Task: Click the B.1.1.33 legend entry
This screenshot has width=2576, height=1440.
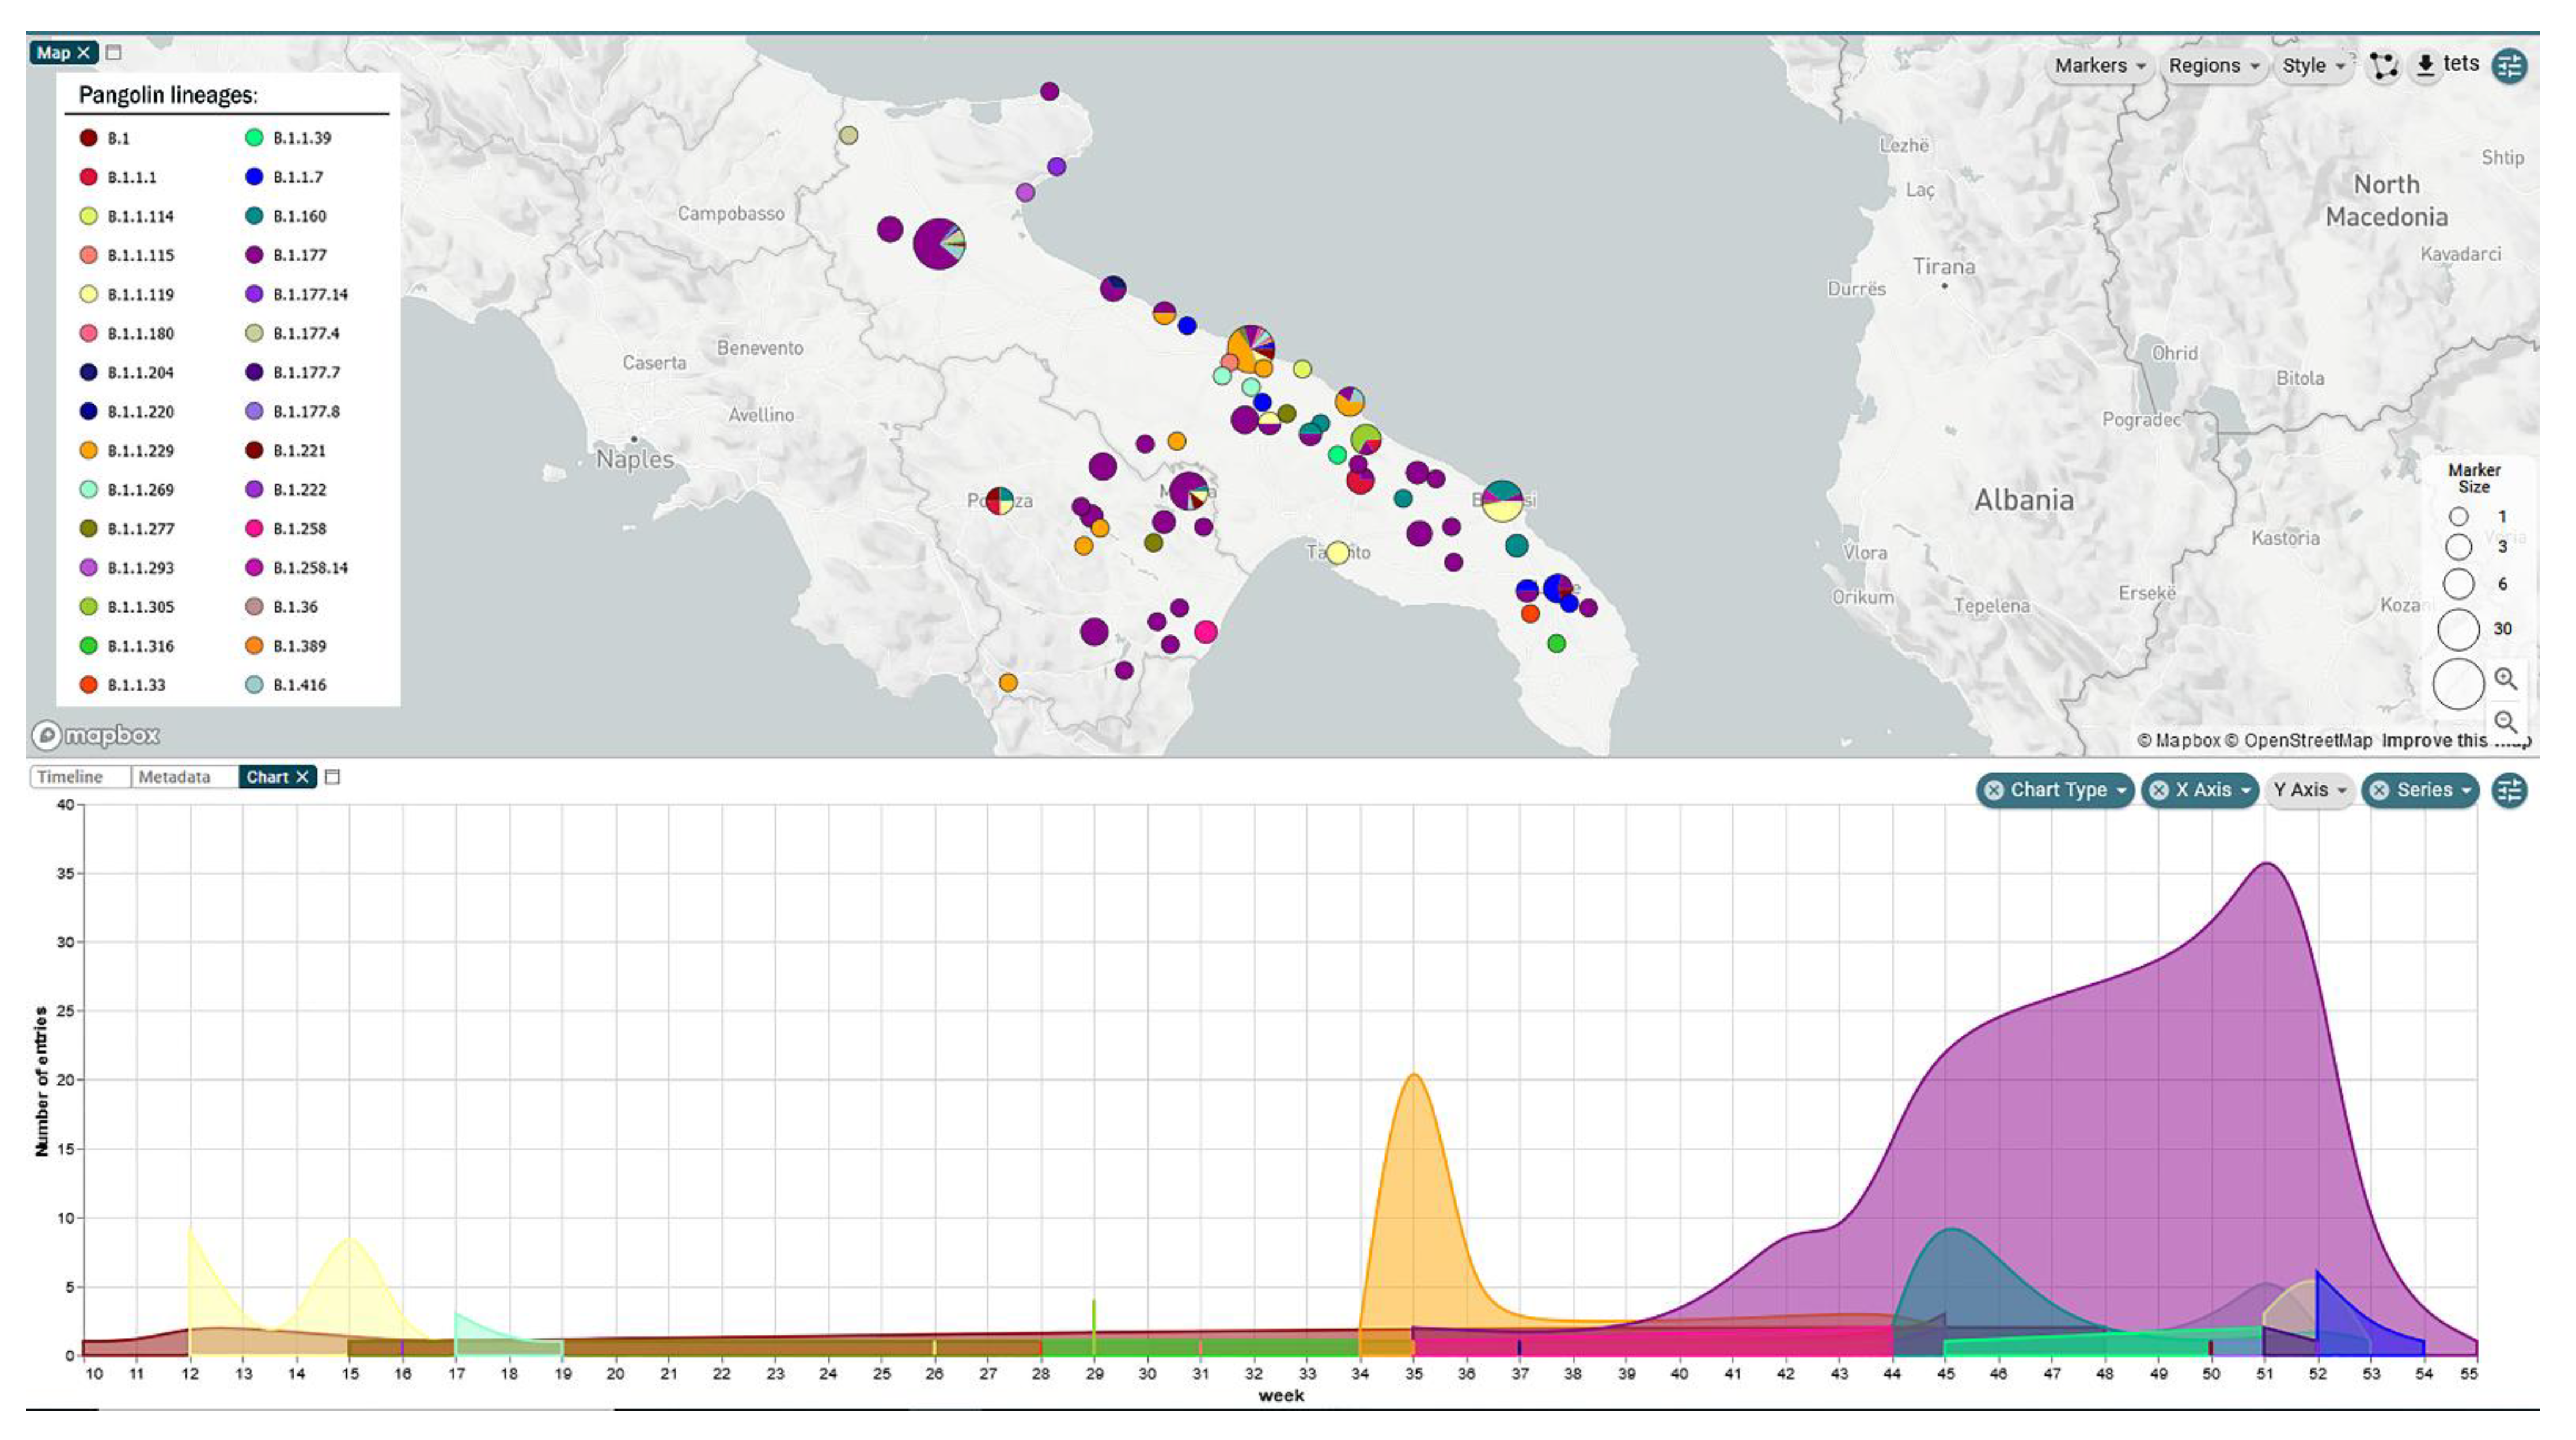Action: (122, 685)
